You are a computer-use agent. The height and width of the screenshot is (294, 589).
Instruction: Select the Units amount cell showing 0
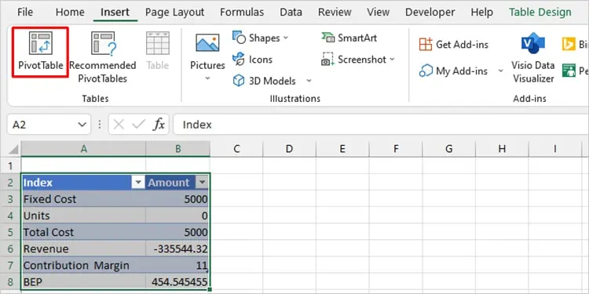[x=177, y=216]
